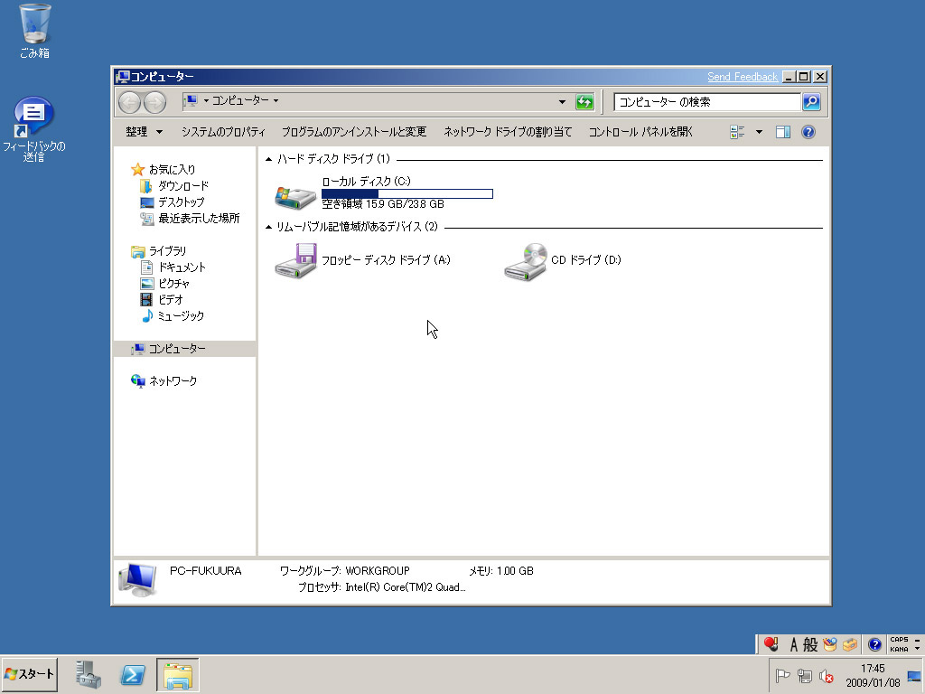Click network status tray icon
Screen dimensions: 925x694
click(x=805, y=676)
